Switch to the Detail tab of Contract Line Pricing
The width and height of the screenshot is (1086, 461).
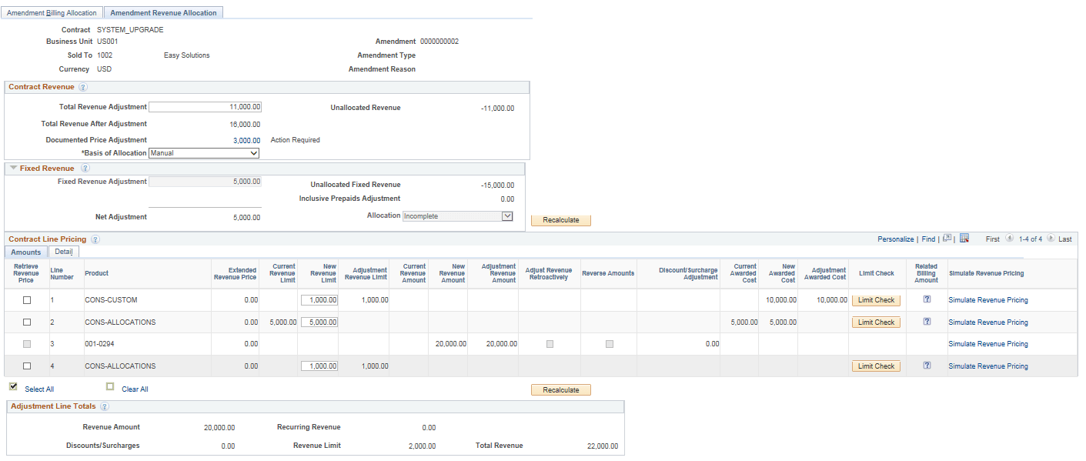63,252
